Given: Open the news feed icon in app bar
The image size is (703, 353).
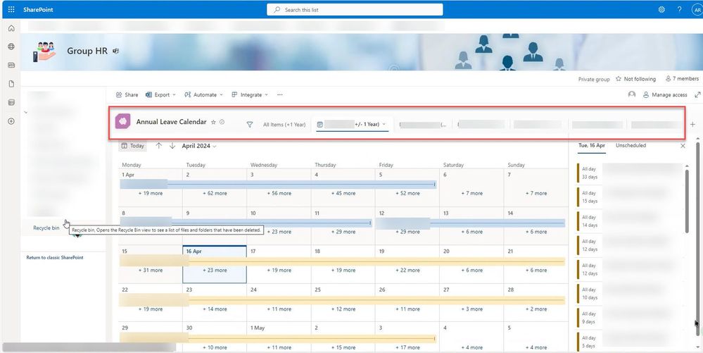Looking at the screenshot, I should tap(11, 65).
